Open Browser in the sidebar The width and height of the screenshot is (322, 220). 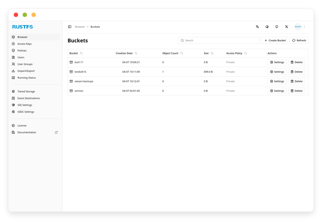click(35, 37)
